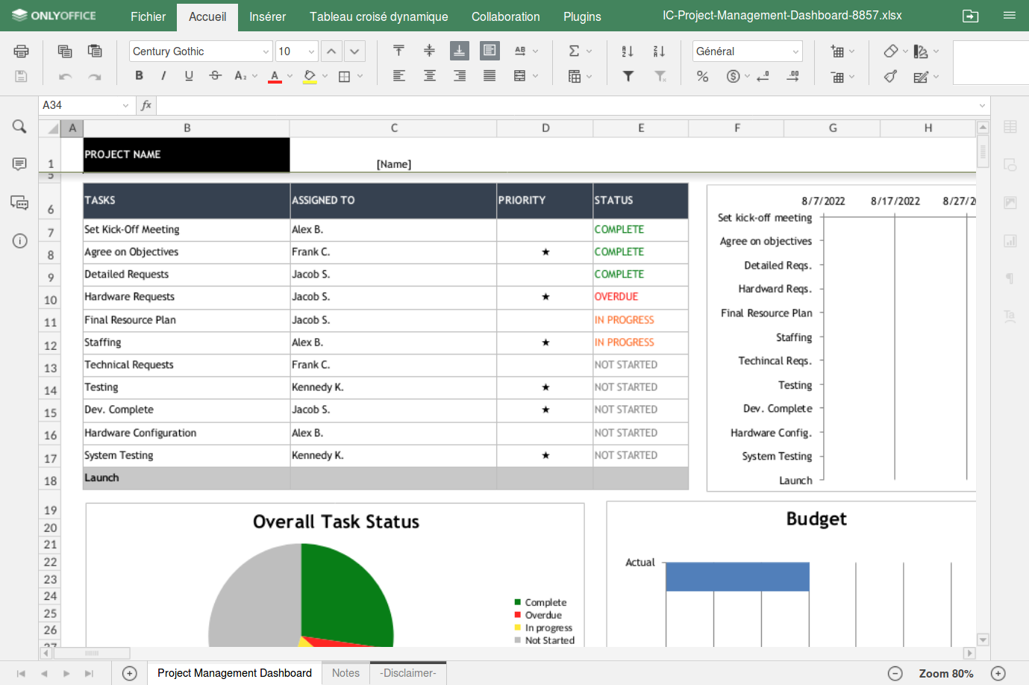
Task: Open the Search tool in the left sidebar
Action: pos(19,127)
